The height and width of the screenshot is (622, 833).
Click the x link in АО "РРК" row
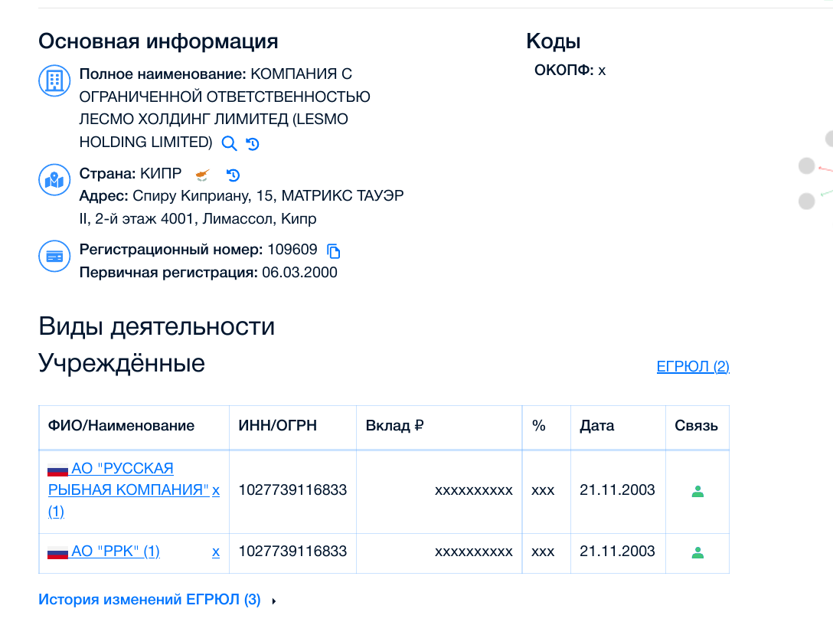pos(216,552)
